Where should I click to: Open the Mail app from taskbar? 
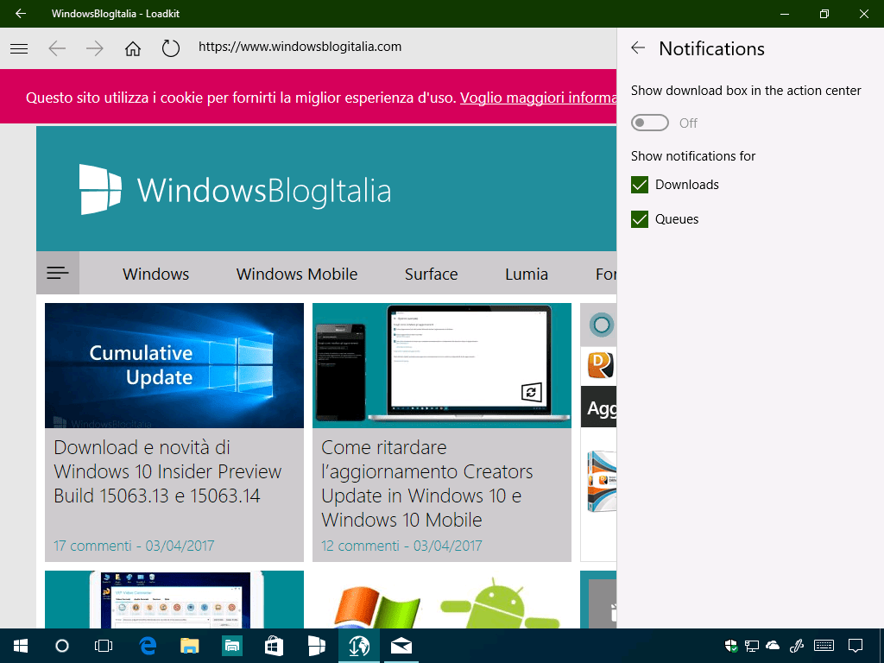(401, 646)
